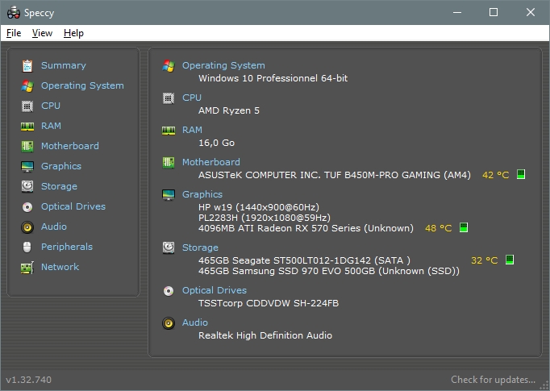Click the RAM stick icon in sidebar
Viewport: 550px width, 391px height.
click(27, 127)
